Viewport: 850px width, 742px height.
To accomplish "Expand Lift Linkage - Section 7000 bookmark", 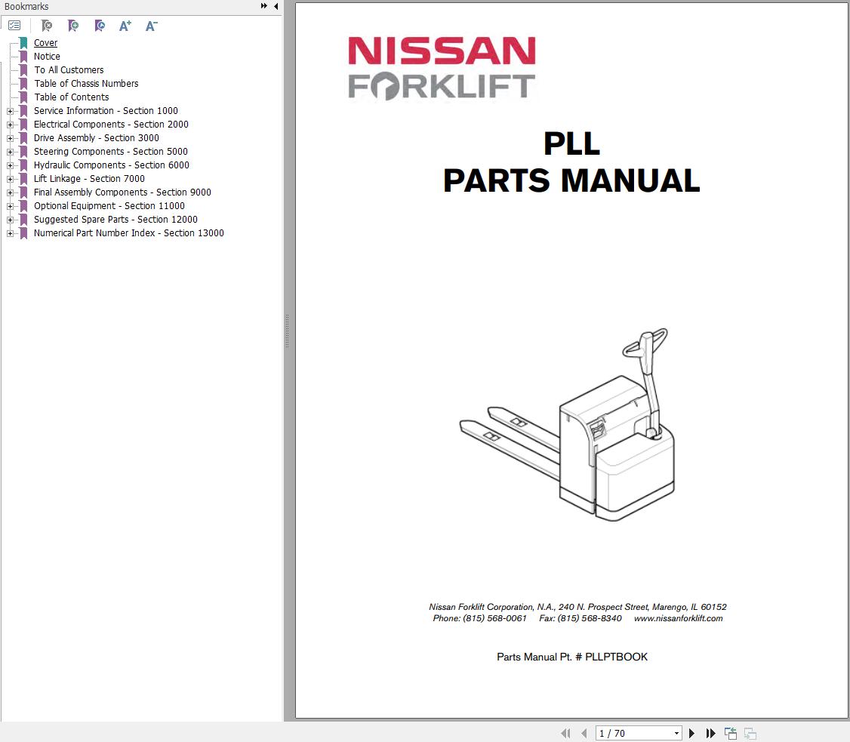I will (10, 179).
